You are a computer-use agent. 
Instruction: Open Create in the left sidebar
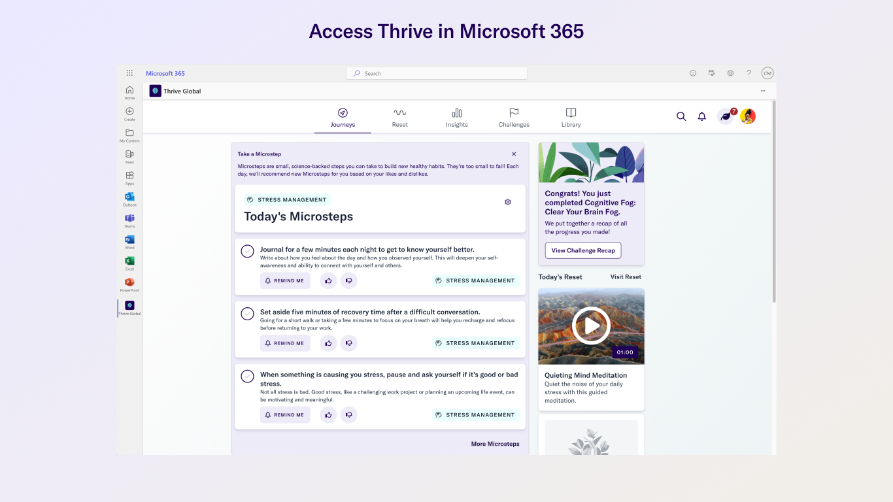click(129, 114)
